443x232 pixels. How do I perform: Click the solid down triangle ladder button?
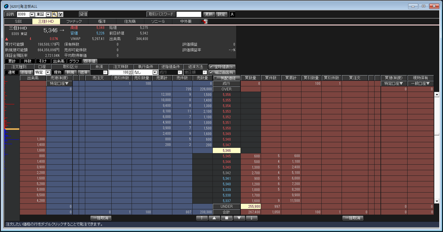239,218
